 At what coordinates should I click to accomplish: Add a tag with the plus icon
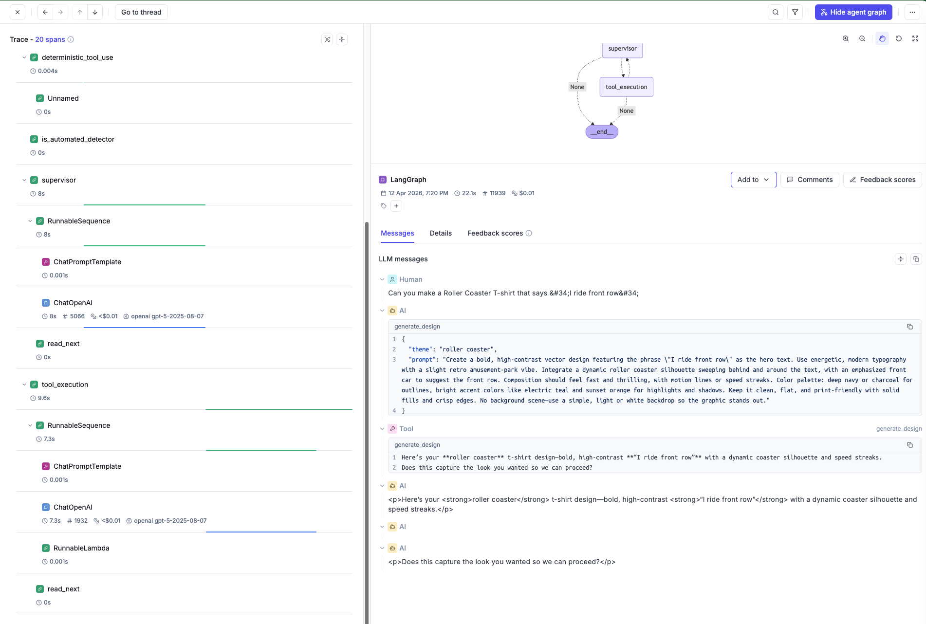[396, 206]
